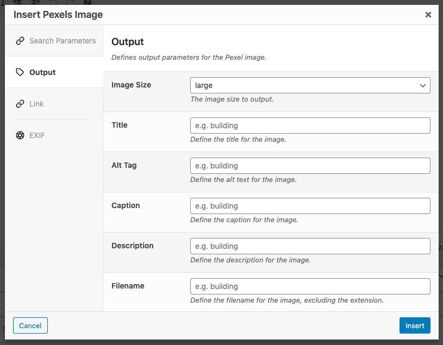Click the Description label

[x=133, y=246]
